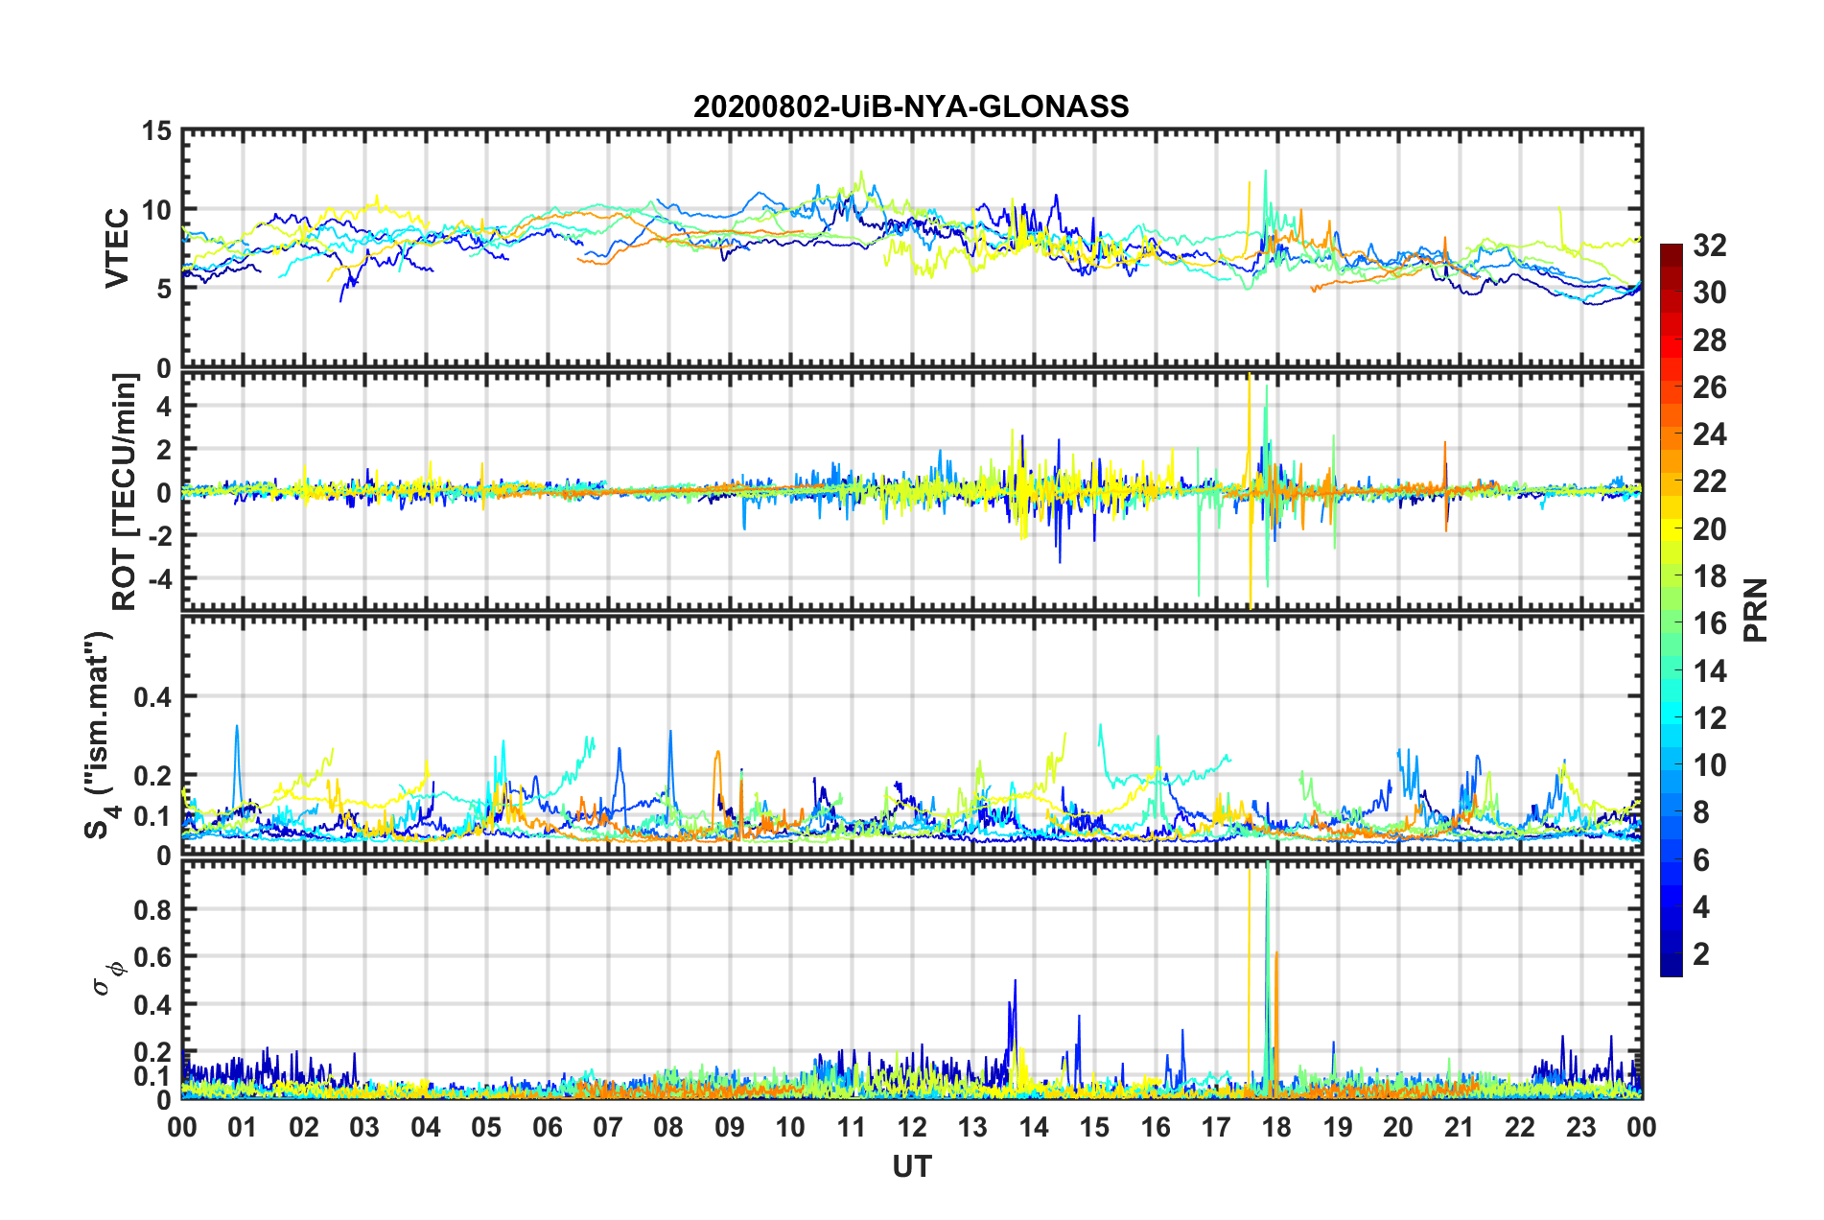Click the colorbar tick label 32
Viewport: 1824px width, 1220px height.
point(1709,246)
